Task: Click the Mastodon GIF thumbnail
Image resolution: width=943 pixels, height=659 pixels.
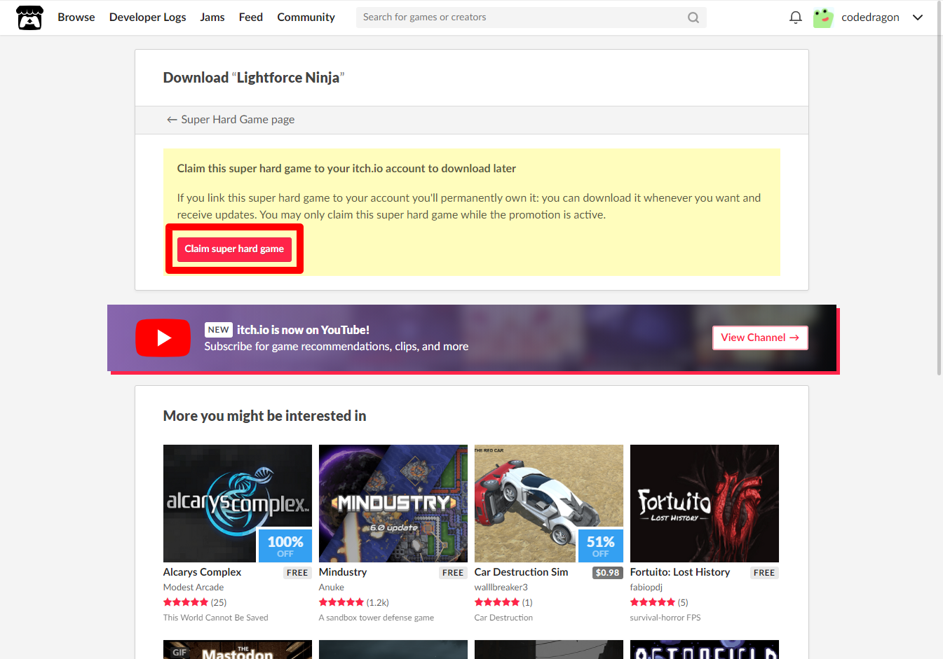Action: (x=238, y=649)
